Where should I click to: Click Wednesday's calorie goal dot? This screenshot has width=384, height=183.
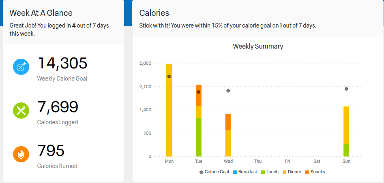click(x=228, y=91)
